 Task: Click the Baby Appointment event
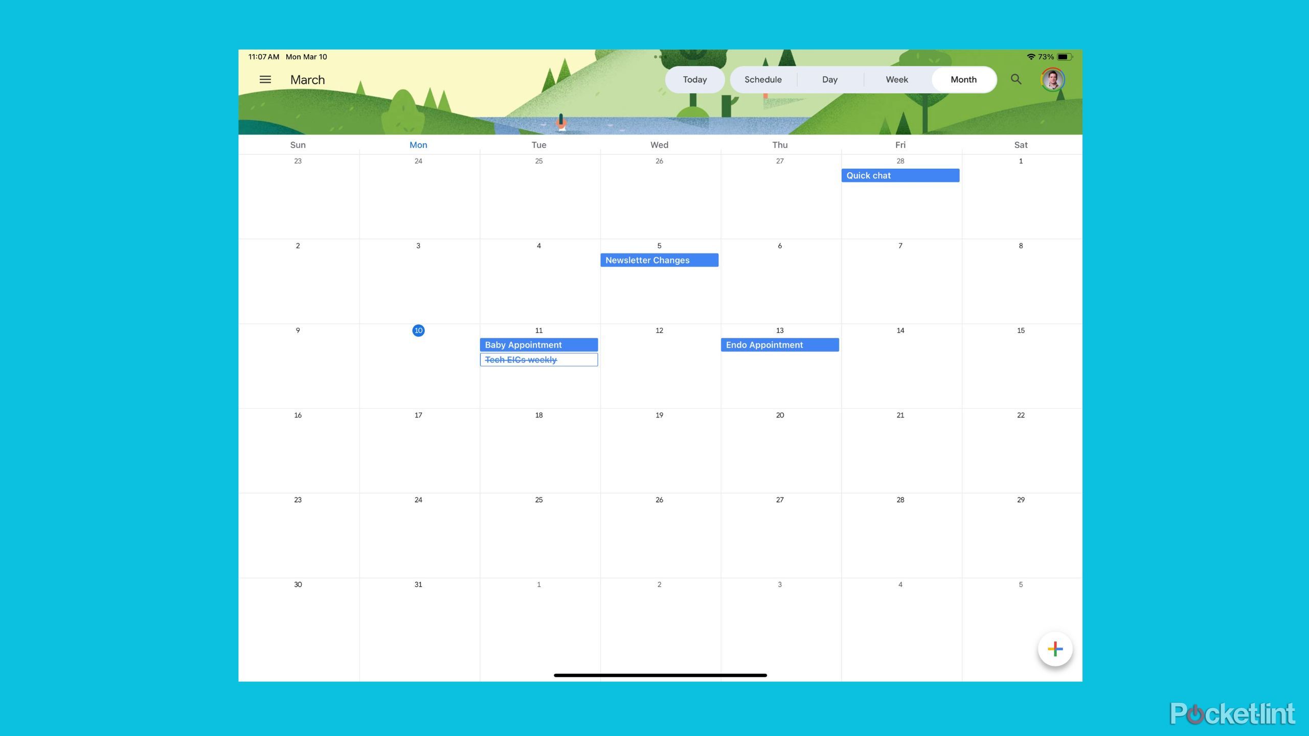coord(537,345)
